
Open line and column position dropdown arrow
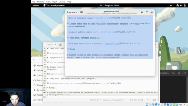148,100
